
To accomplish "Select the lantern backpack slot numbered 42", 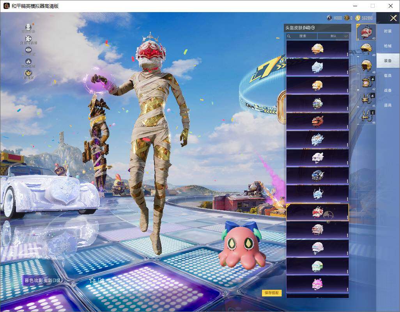I will [366, 83].
